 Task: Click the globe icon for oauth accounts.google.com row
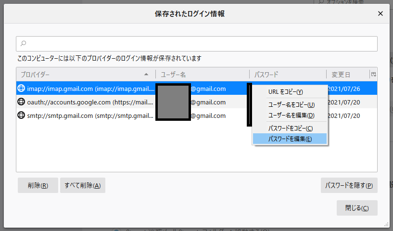point(21,102)
